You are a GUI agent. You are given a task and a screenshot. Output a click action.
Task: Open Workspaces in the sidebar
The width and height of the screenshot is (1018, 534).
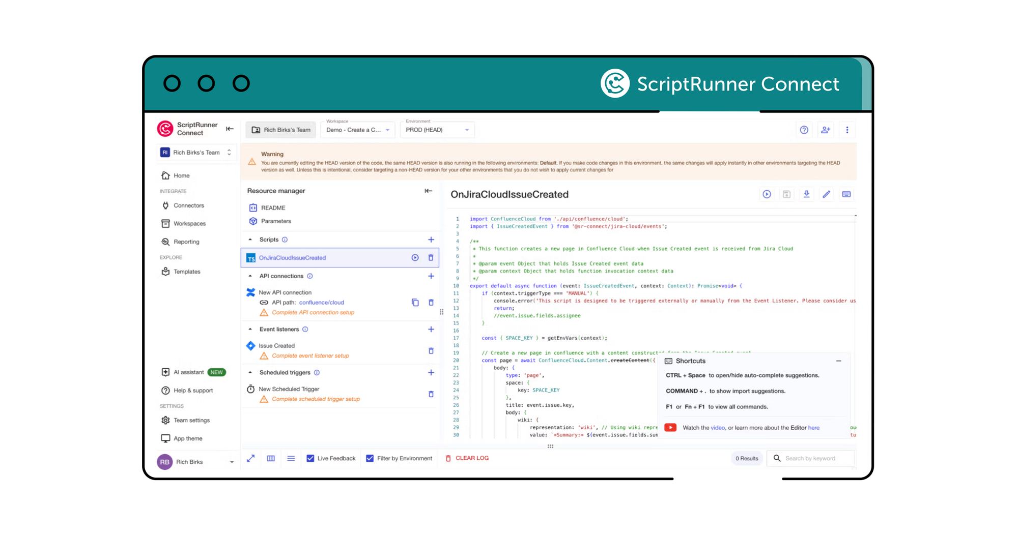[x=184, y=224]
